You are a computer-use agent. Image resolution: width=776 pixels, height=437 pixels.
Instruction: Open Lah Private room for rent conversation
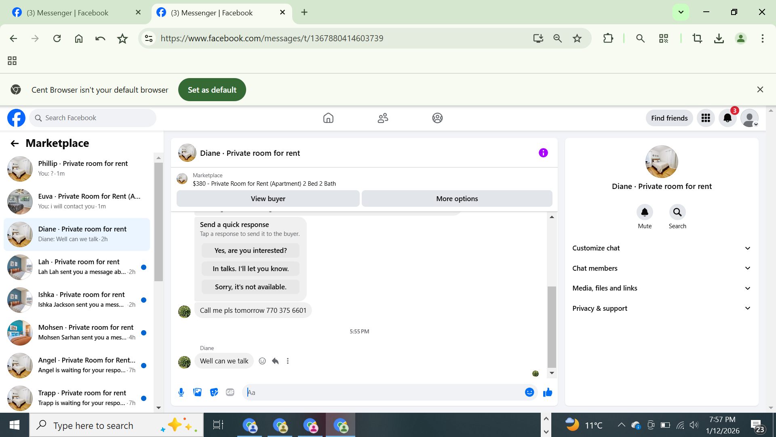pos(79,267)
